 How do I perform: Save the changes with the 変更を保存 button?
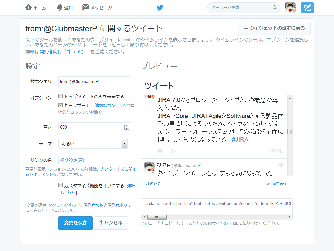point(75,223)
